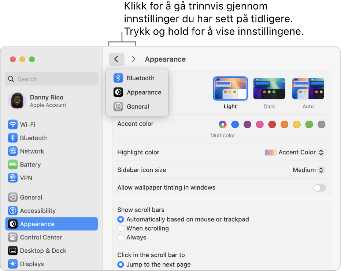Click the VPN icon in sidebar
This screenshot has height=271, width=341.
click(13, 177)
